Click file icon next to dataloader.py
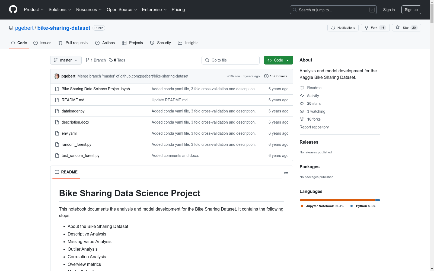This screenshot has height=271, width=434. [x=57, y=111]
